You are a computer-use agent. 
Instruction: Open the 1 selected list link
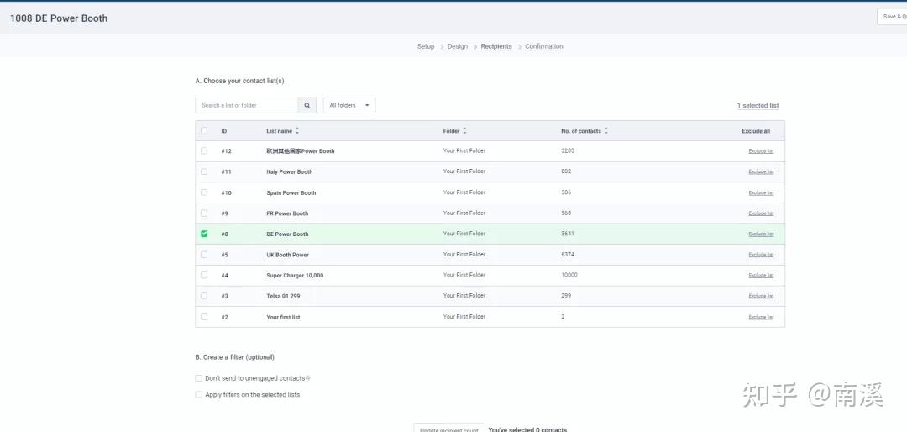click(758, 105)
